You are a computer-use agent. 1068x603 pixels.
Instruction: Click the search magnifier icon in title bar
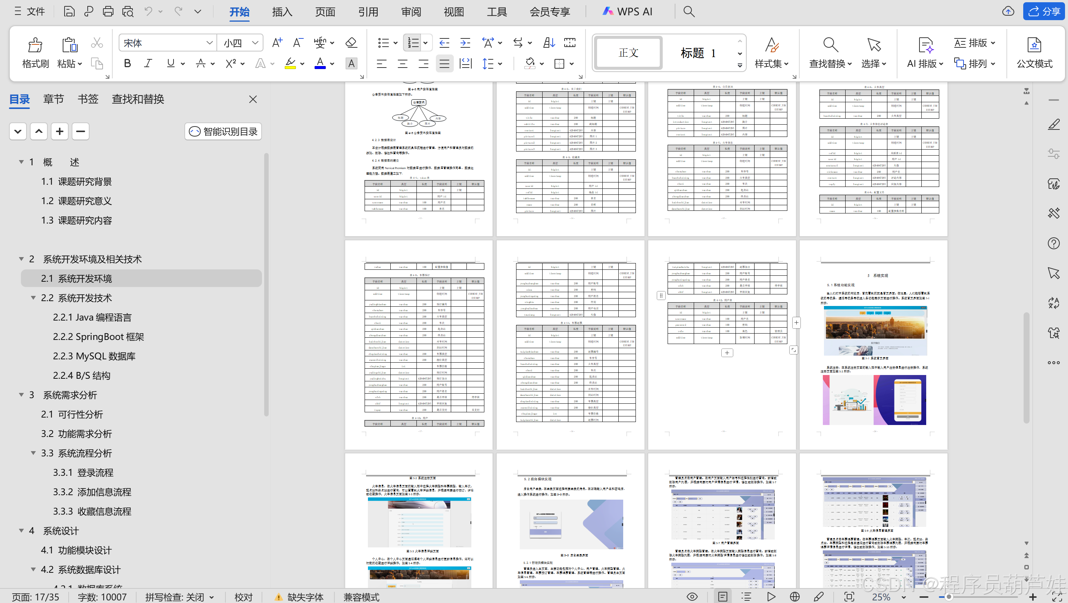(688, 11)
